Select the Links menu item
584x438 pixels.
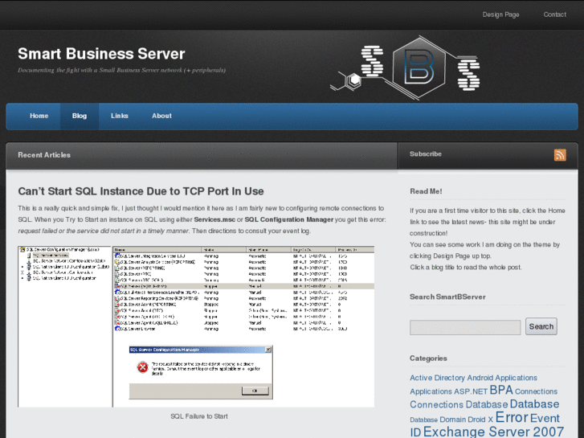pos(119,116)
